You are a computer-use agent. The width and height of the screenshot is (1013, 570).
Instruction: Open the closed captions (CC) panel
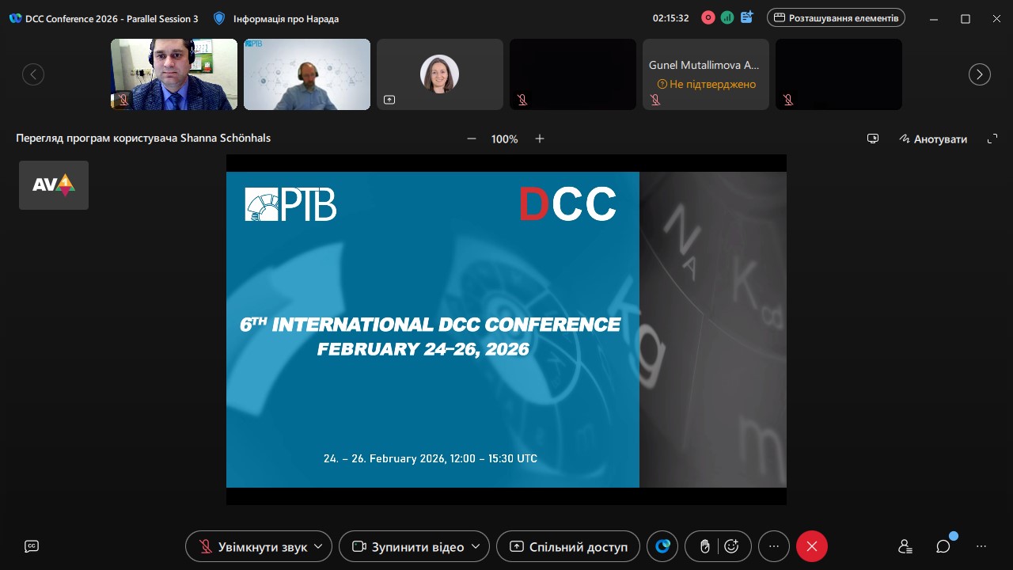coord(32,546)
